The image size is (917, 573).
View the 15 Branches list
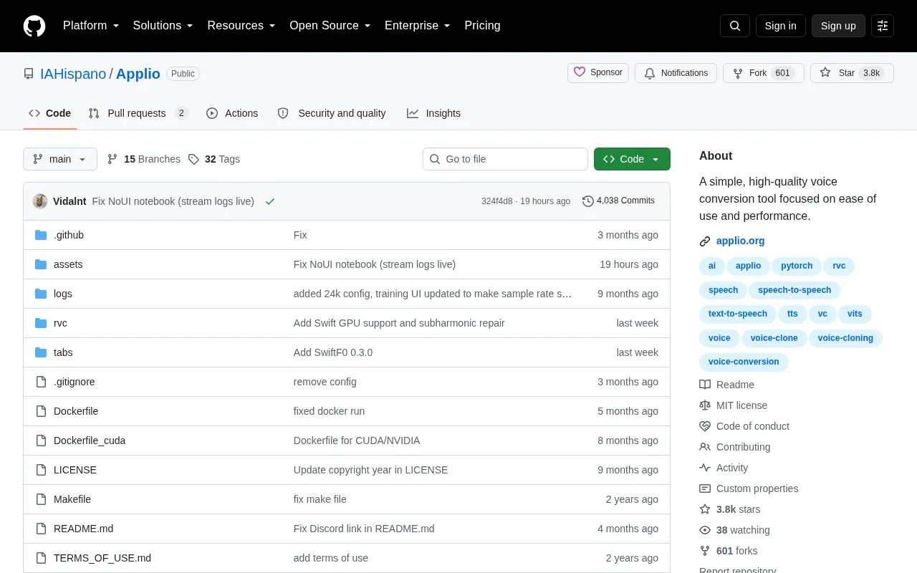144,159
